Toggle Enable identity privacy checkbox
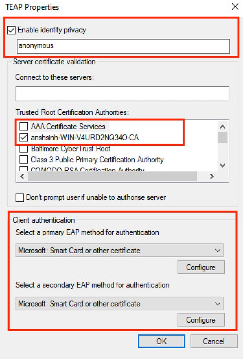This screenshot has height=359, width=243. coord(11,30)
